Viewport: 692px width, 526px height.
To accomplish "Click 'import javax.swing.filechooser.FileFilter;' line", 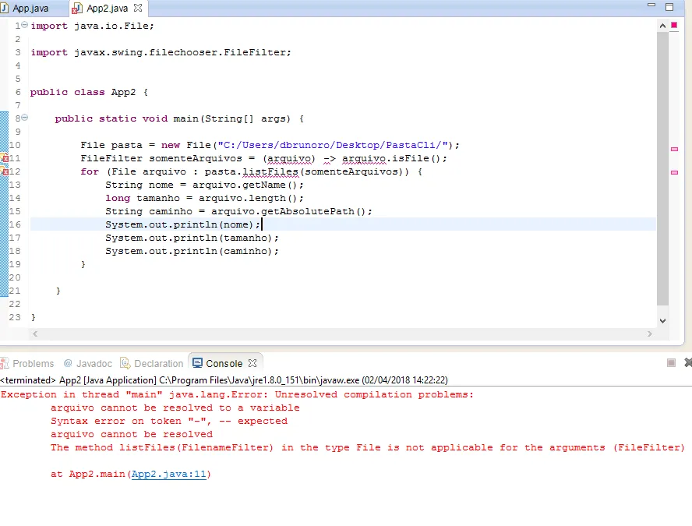I will [x=161, y=52].
